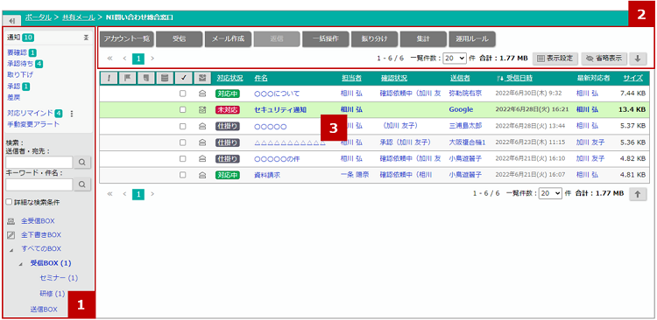
Task: Tick checkbox for ○○○○○ mail row
Action: (183, 126)
